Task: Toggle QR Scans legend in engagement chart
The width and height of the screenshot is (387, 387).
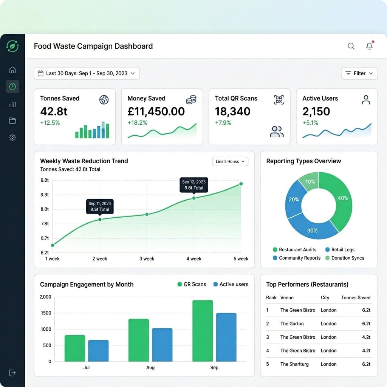Action: pyautogui.click(x=192, y=284)
